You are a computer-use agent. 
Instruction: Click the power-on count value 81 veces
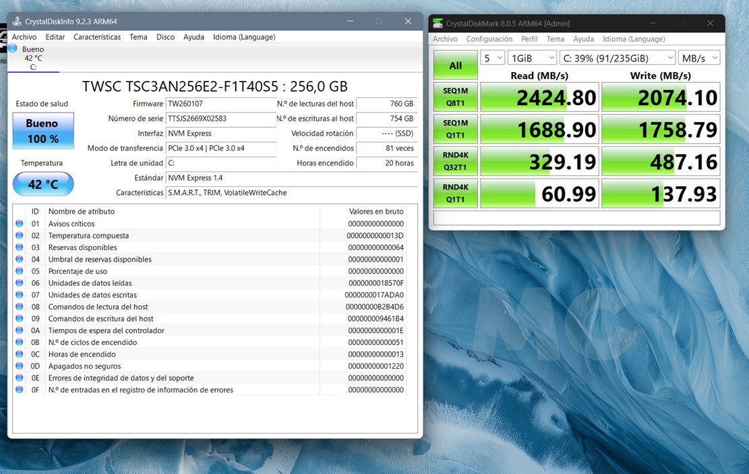pos(387,148)
